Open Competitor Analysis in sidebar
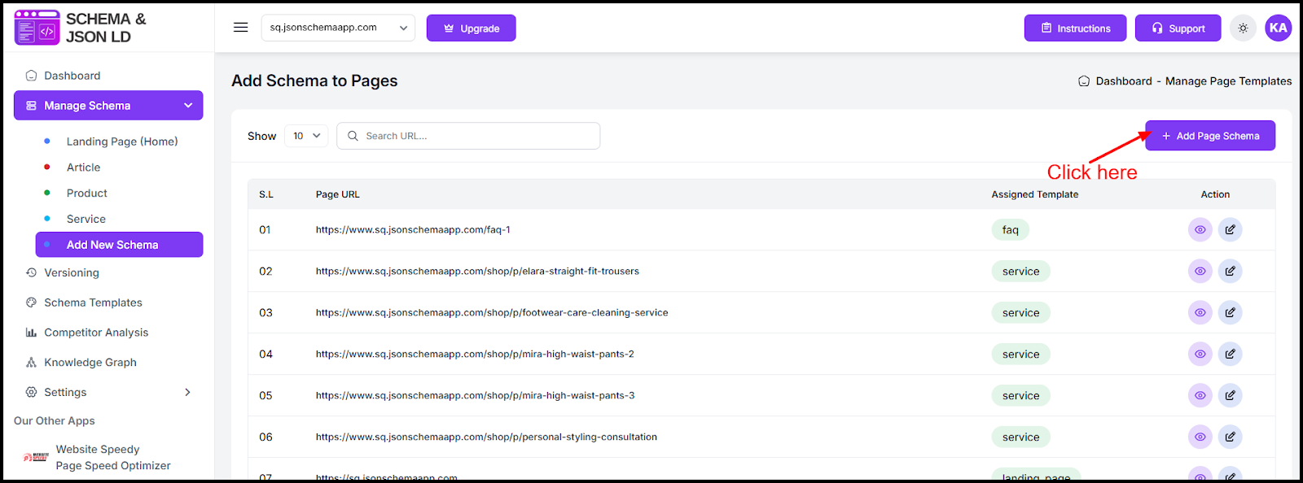 [95, 333]
